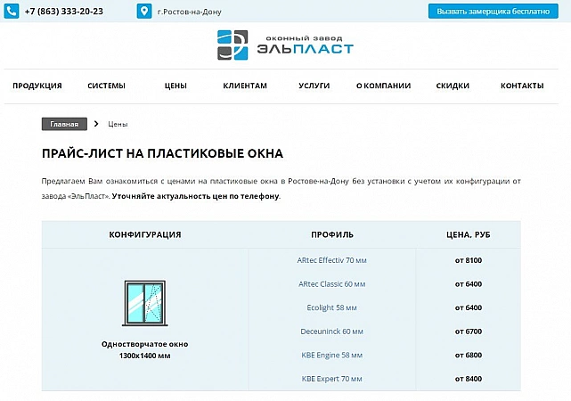The height and width of the screenshot is (401, 571).
Task: Open the О компании menu
Action: [383, 86]
